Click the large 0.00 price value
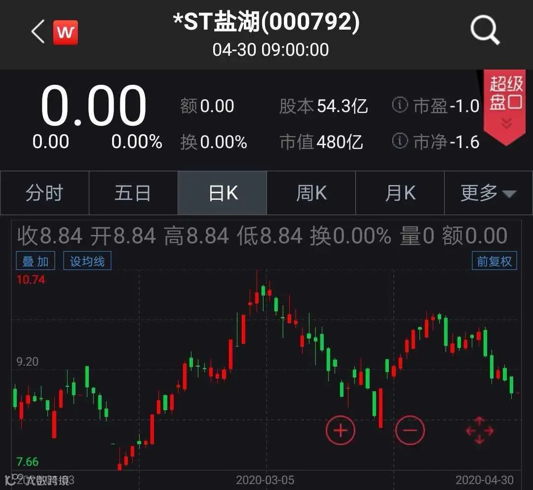Viewport: 533px width, 490px height. pyautogui.click(x=93, y=105)
